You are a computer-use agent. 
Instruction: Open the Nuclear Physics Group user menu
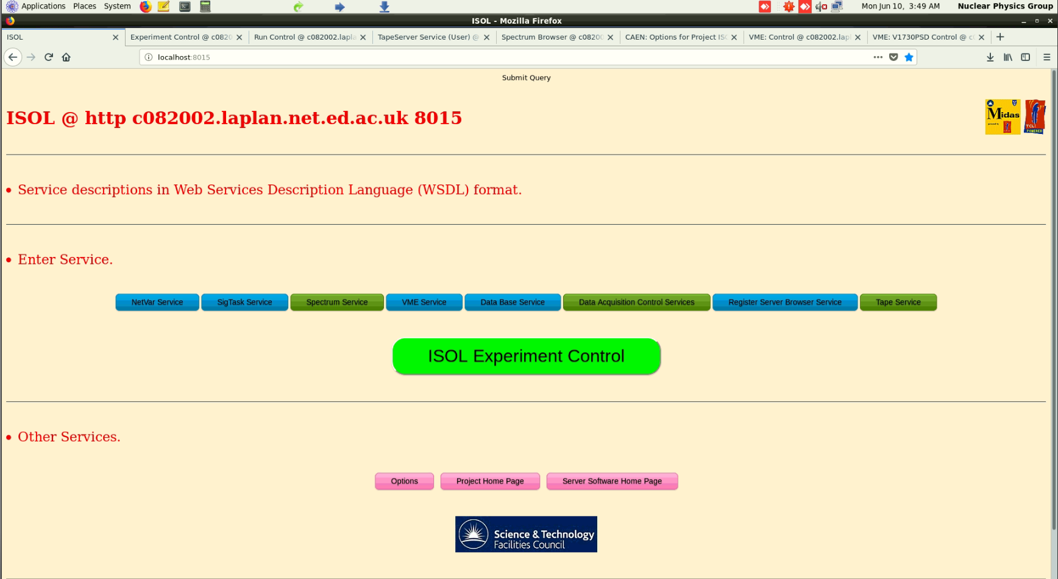[x=1005, y=6]
